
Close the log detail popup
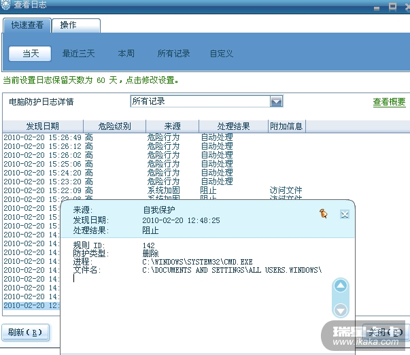coord(345,214)
